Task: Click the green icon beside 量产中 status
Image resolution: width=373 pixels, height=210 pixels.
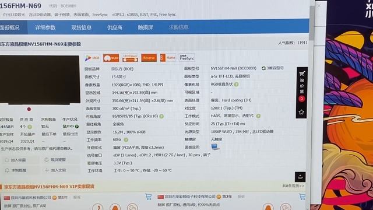Action: (x=77, y=127)
